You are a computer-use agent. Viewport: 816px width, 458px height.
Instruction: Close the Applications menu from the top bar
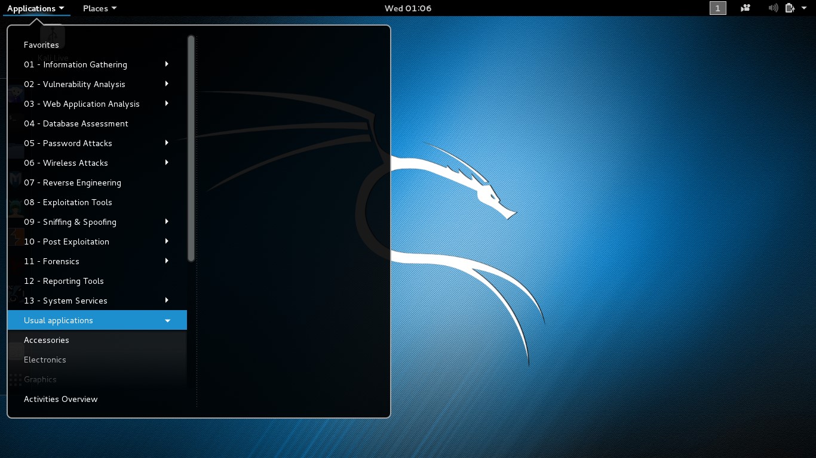pos(35,8)
